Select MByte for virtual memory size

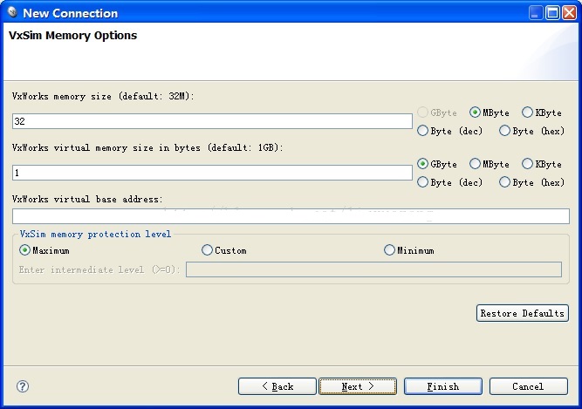[490, 164]
